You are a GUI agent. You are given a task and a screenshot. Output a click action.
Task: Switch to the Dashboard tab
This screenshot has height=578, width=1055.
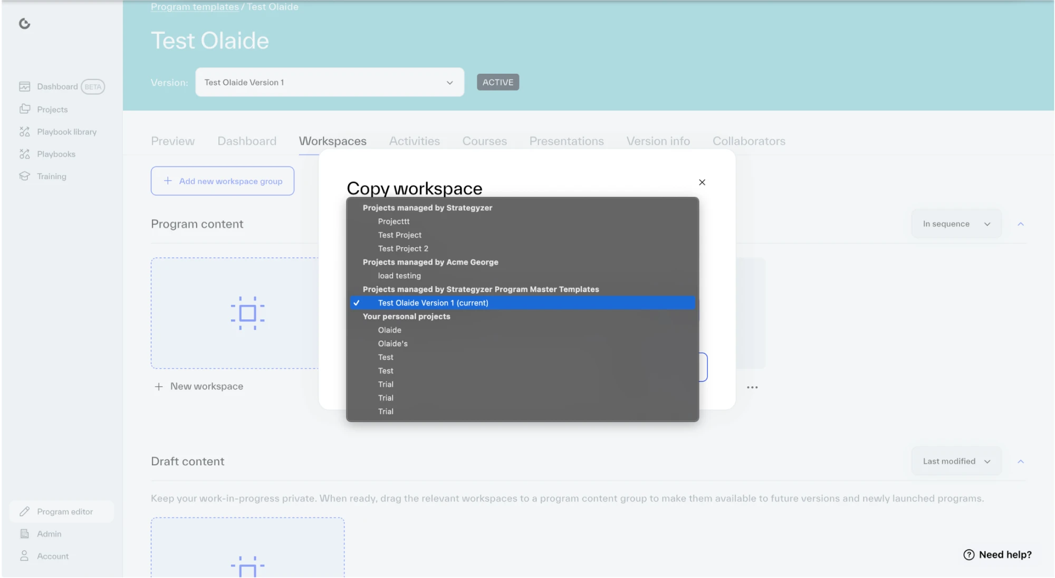pyautogui.click(x=247, y=141)
